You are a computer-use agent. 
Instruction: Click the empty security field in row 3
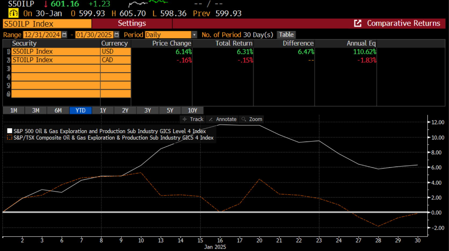click(x=56, y=69)
